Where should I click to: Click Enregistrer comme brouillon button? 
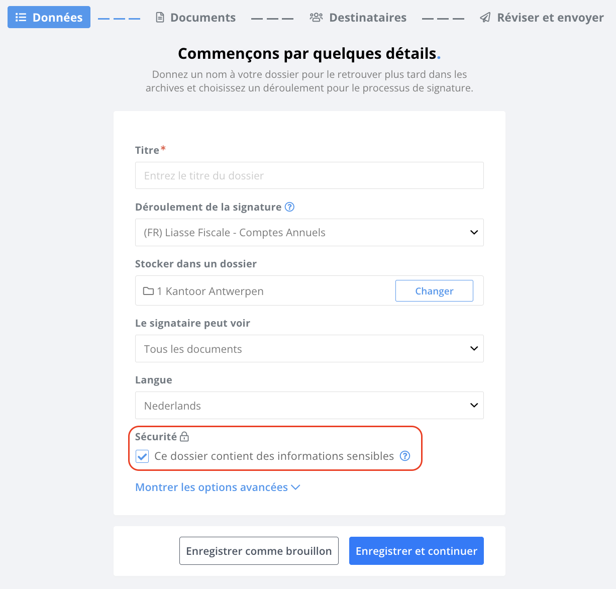click(x=259, y=551)
